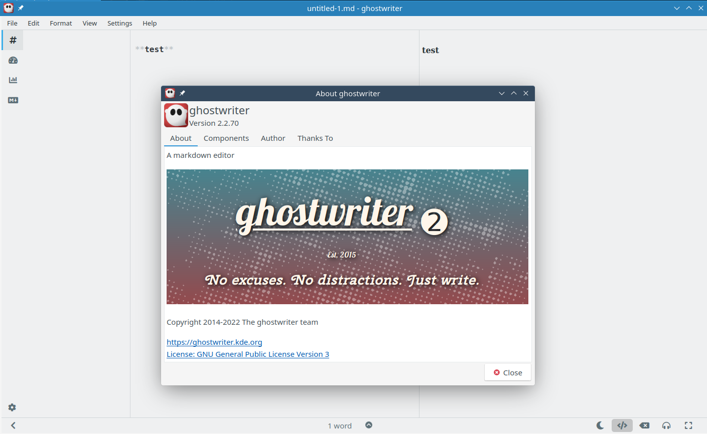Toggle distraction-free headphones mode
The height and width of the screenshot is (434, 707).
tap(666, 425)
